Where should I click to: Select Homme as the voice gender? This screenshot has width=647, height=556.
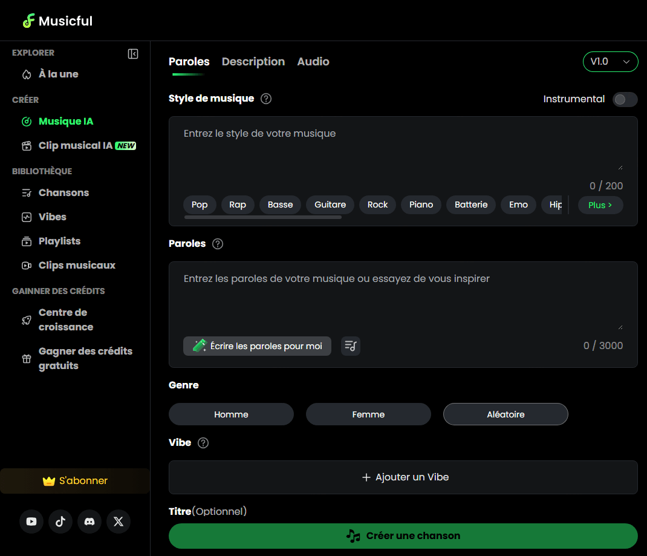[231, 414]
